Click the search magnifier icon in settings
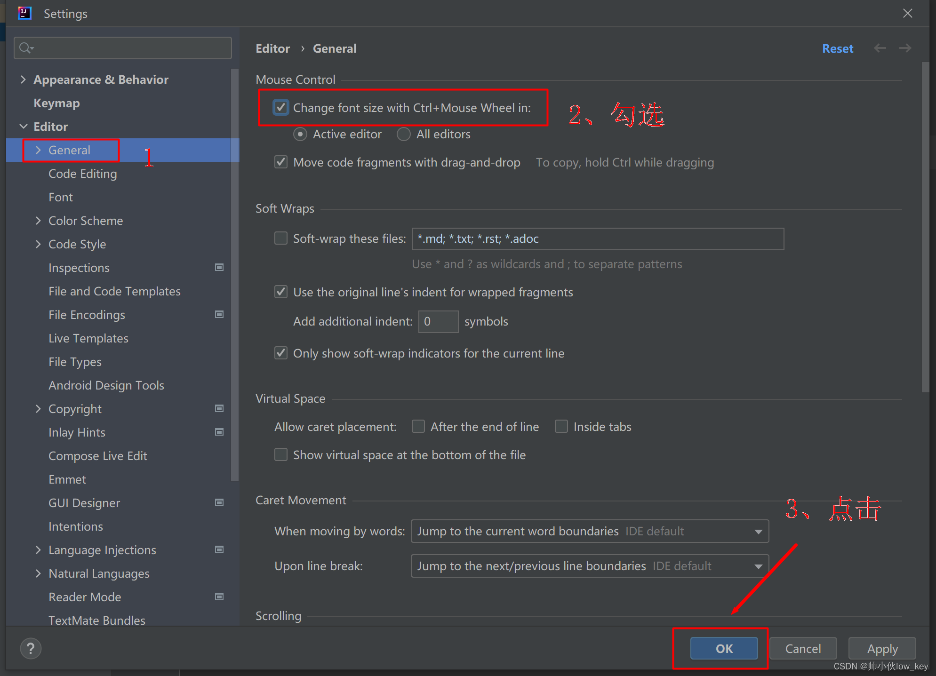This screenshot has width=936, height=676. (x=26, y=48)
